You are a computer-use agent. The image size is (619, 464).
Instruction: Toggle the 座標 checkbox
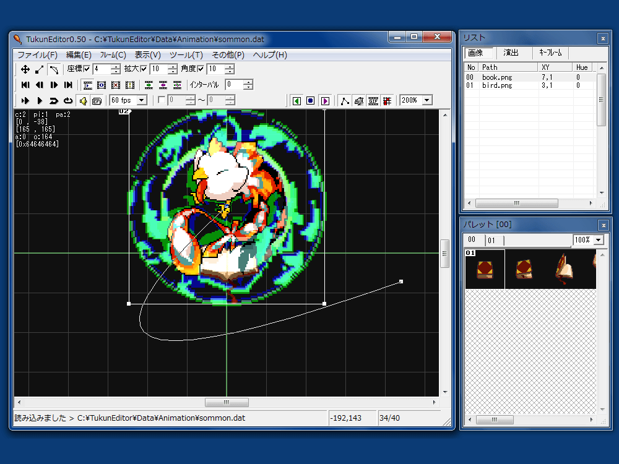(x=87, y=69)
